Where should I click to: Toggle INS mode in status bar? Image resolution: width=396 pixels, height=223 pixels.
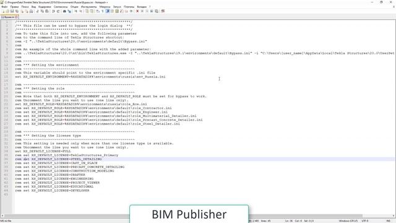click(389, 221)
